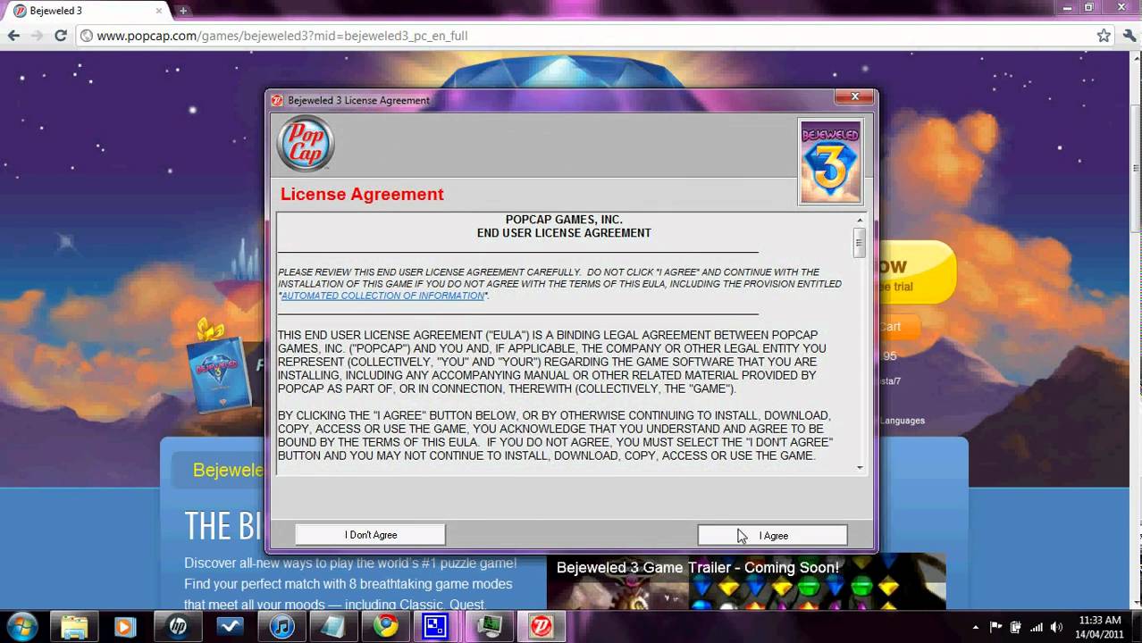Open a new browser tab

coord(183,11)
